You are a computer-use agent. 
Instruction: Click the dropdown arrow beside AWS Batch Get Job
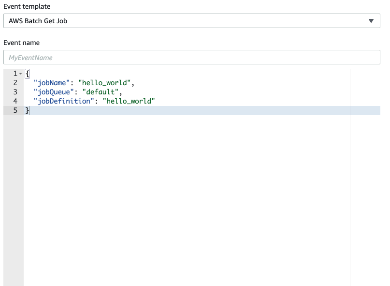[371, 21]
